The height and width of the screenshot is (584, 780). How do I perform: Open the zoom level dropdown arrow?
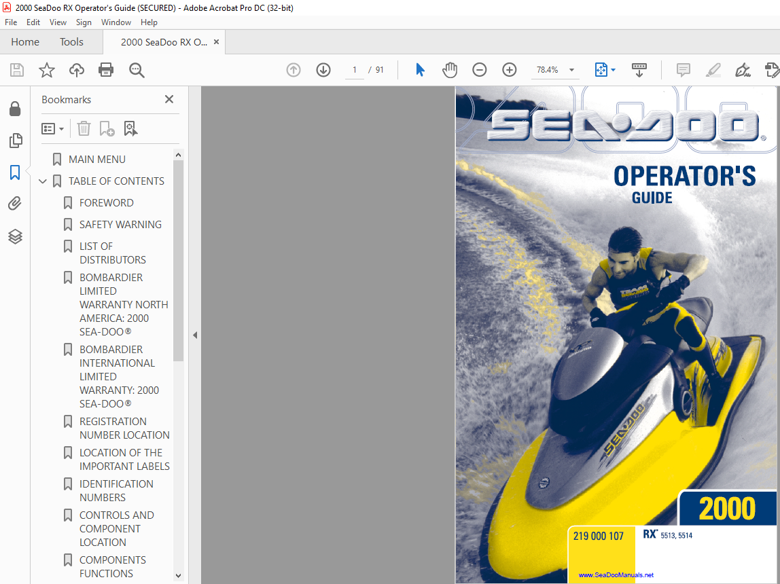[x=571, y=70]
